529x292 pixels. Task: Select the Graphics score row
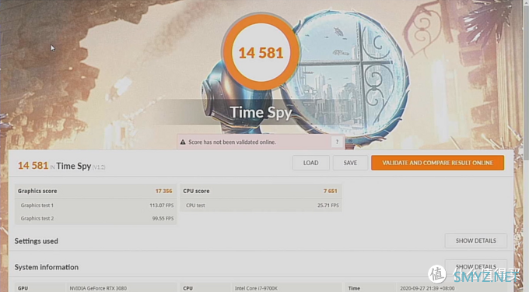96,191
